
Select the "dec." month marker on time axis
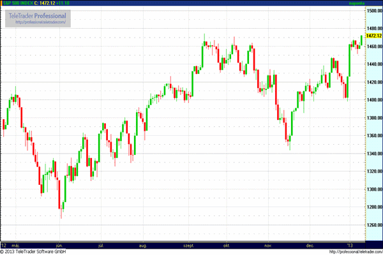pyautogui.click(x=311, y=245)
